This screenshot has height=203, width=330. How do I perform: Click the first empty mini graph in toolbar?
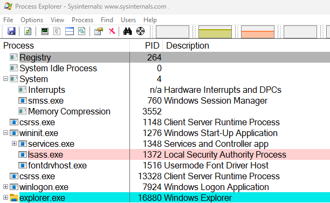173,32
